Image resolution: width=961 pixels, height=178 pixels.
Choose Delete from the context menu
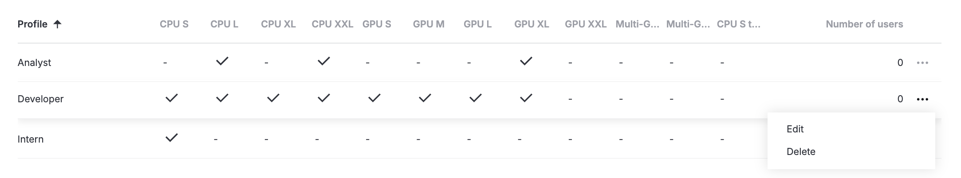pyautogui.click(x=801, y=151)
